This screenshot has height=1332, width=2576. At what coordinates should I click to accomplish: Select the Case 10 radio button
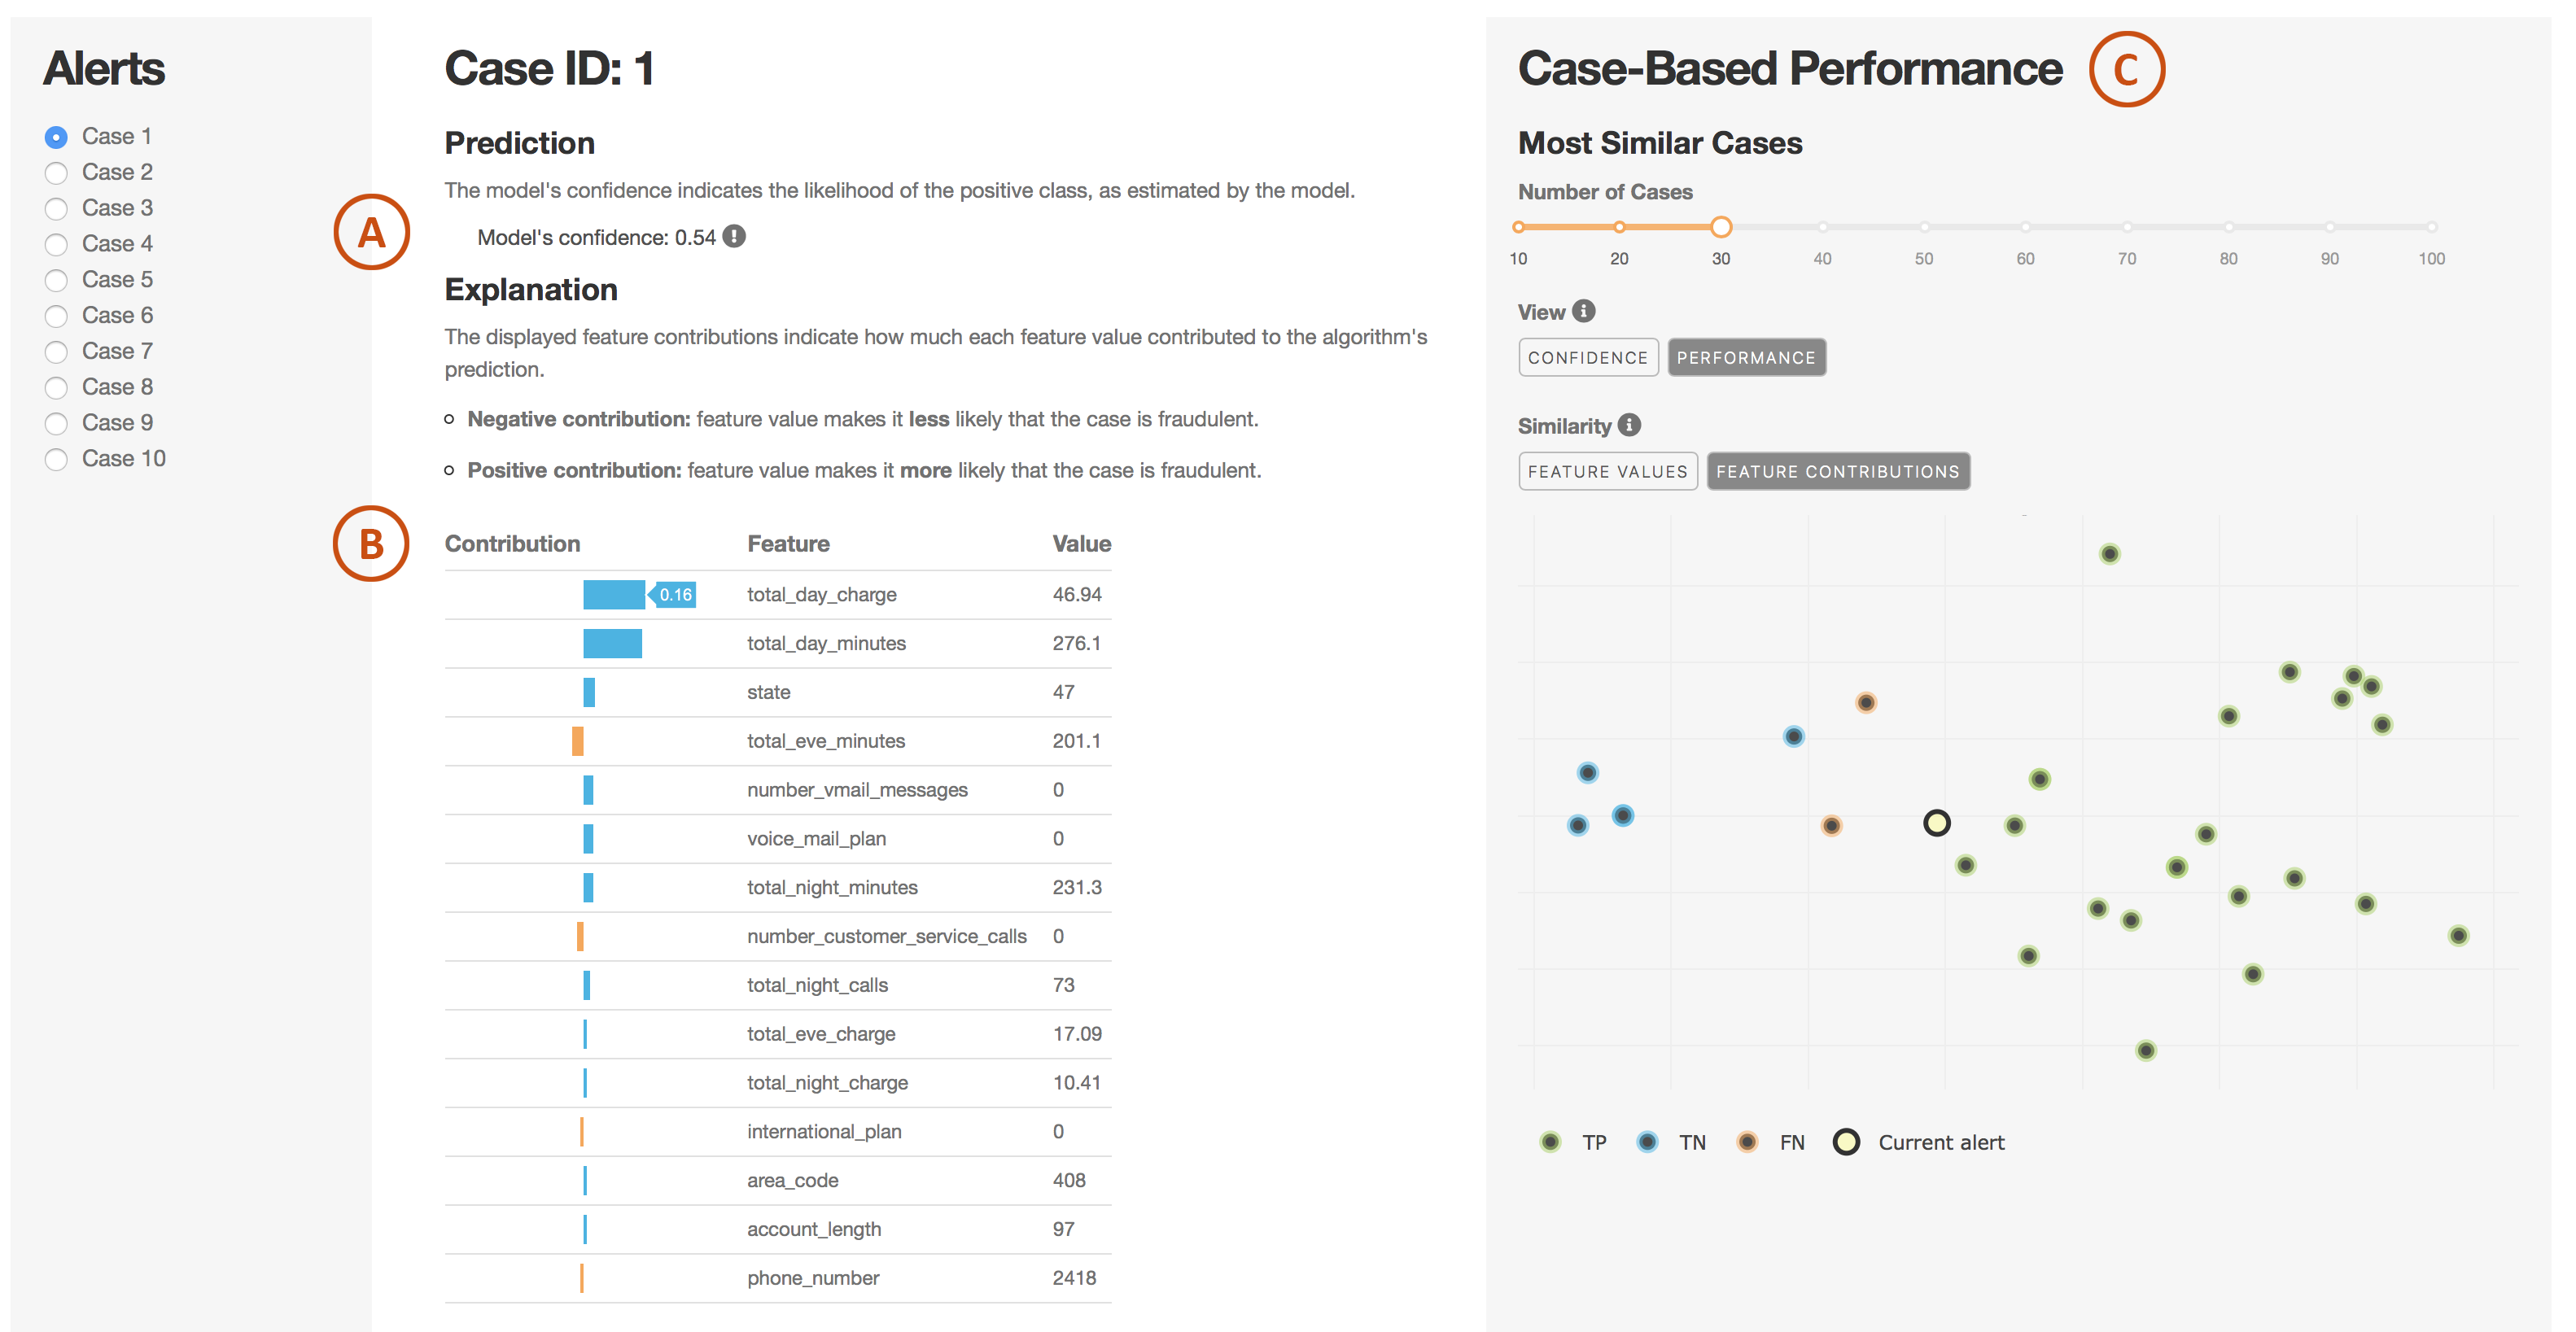pyautogui.click(x=56, y=459)
